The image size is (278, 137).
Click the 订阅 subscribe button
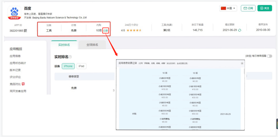pos(248,8)
